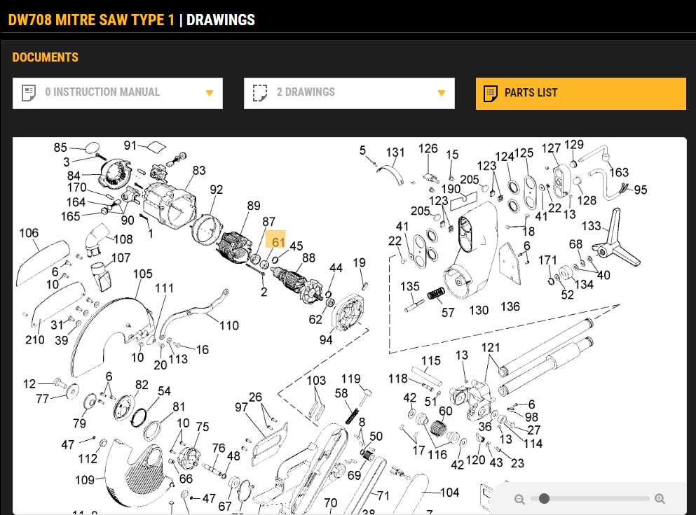Select part number 131 label
Viewport: 696px width, 515px height.
tap(395, 153)
